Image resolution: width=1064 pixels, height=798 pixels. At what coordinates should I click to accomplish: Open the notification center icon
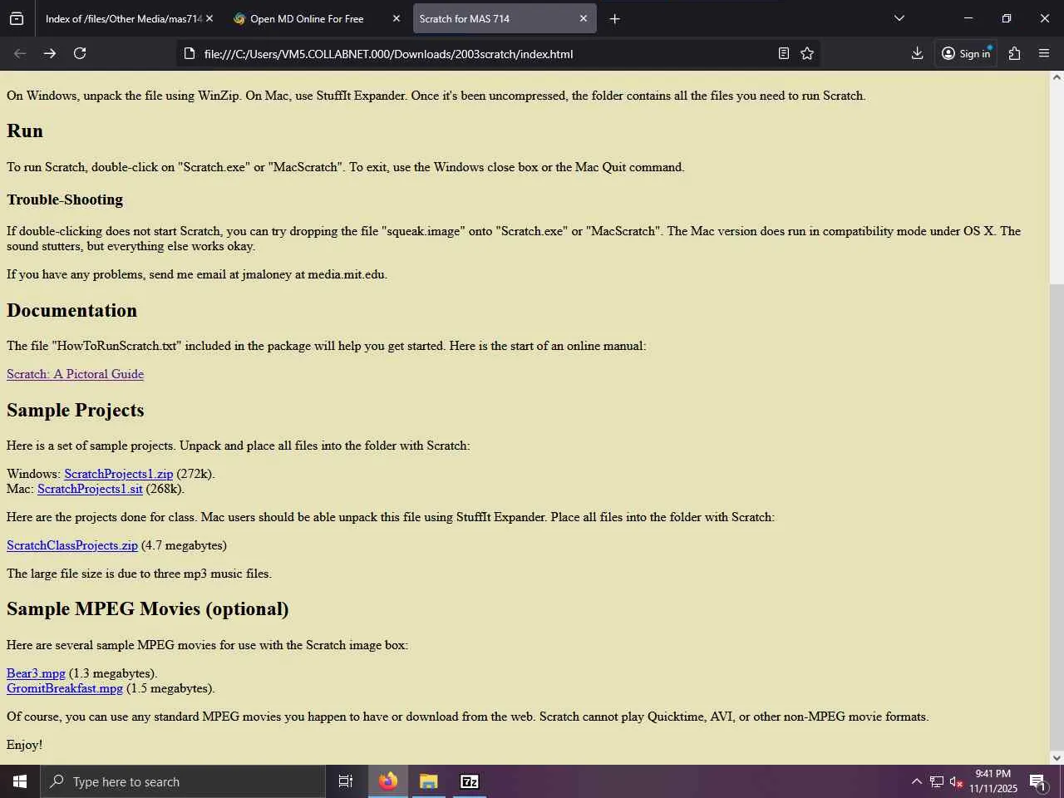(x=1038, y=781)
